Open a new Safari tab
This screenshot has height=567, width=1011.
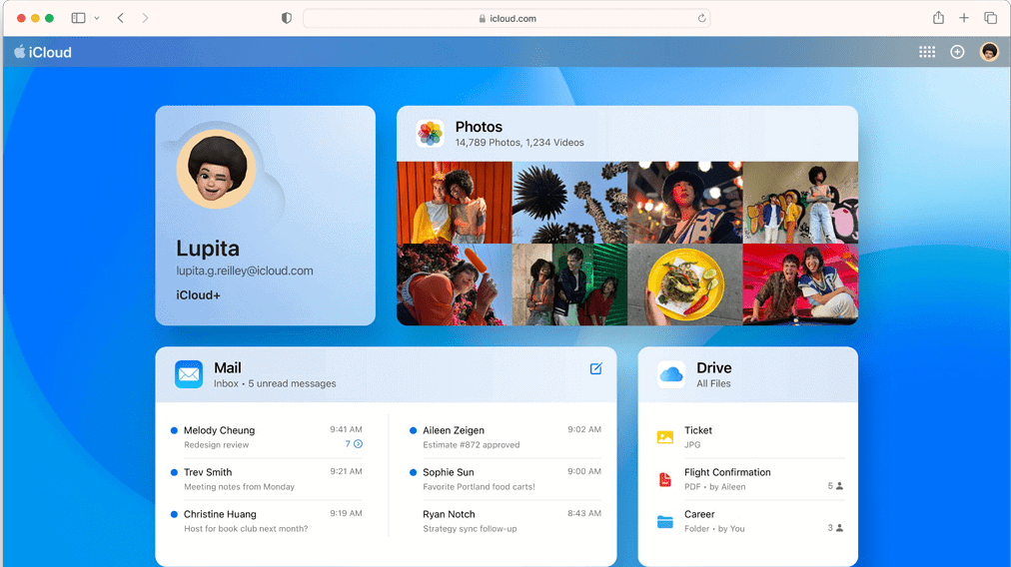[964, 18]
